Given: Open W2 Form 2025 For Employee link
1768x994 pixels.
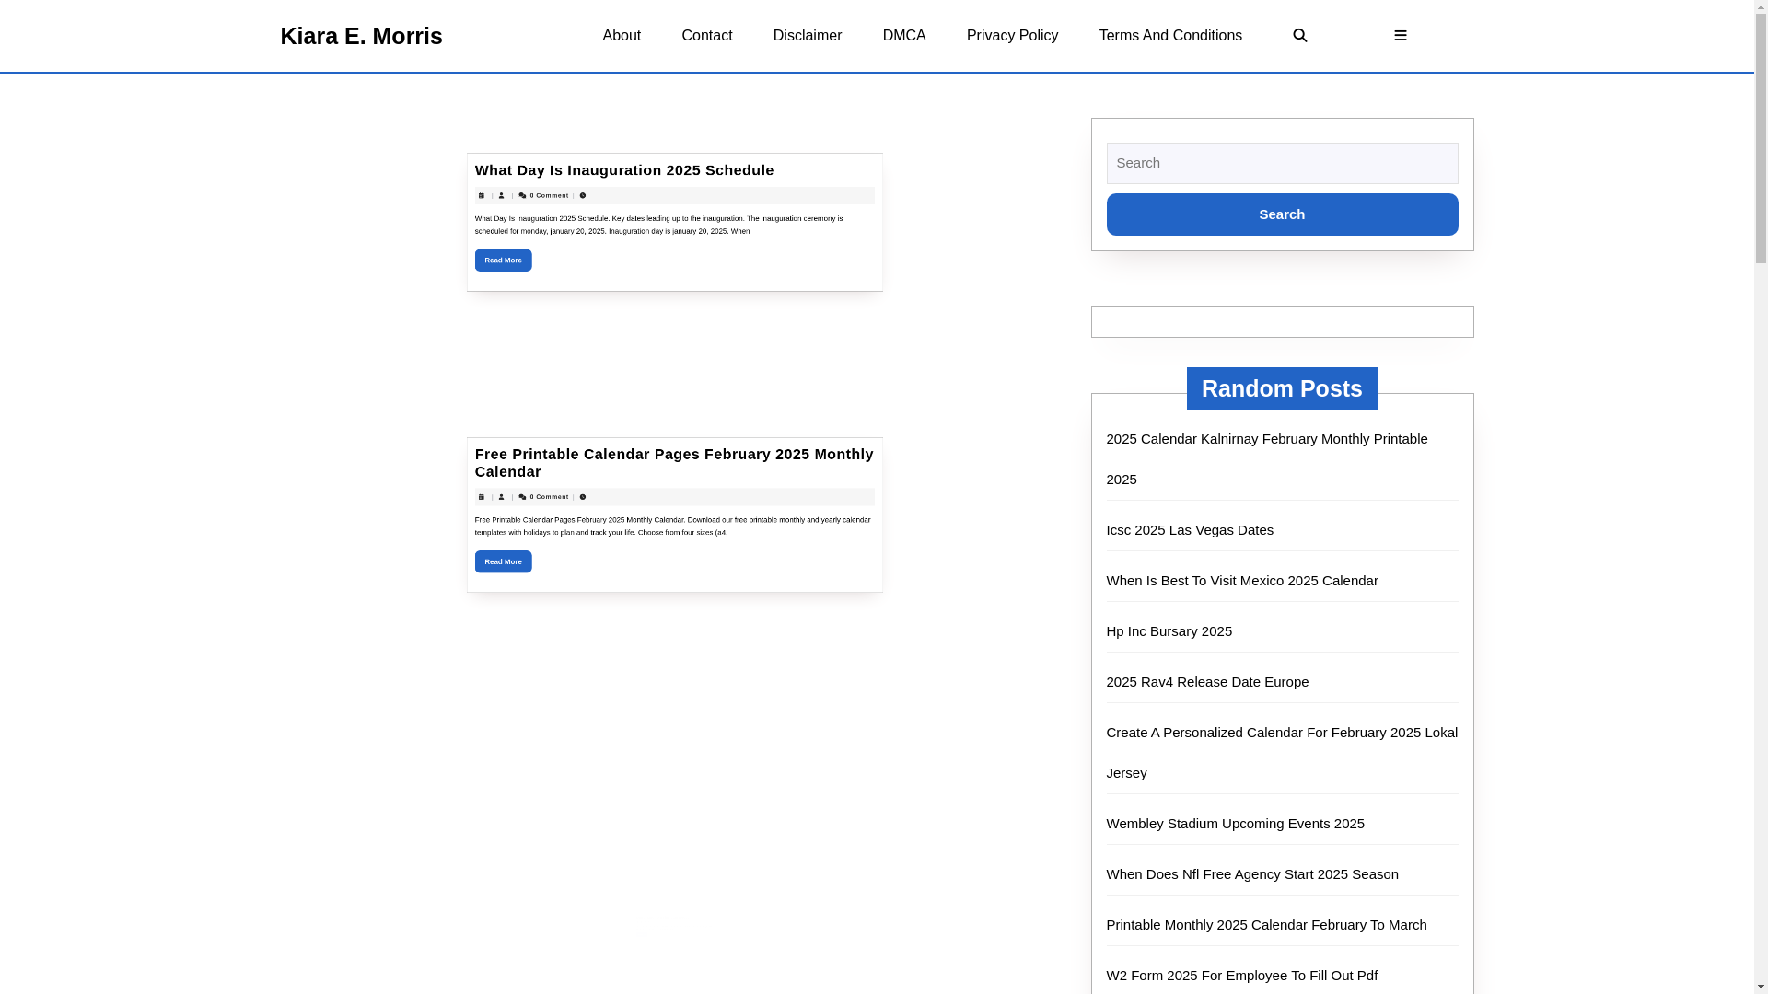Looking at the screenshot, I should pyautogui.click(x=1242, y=976).
